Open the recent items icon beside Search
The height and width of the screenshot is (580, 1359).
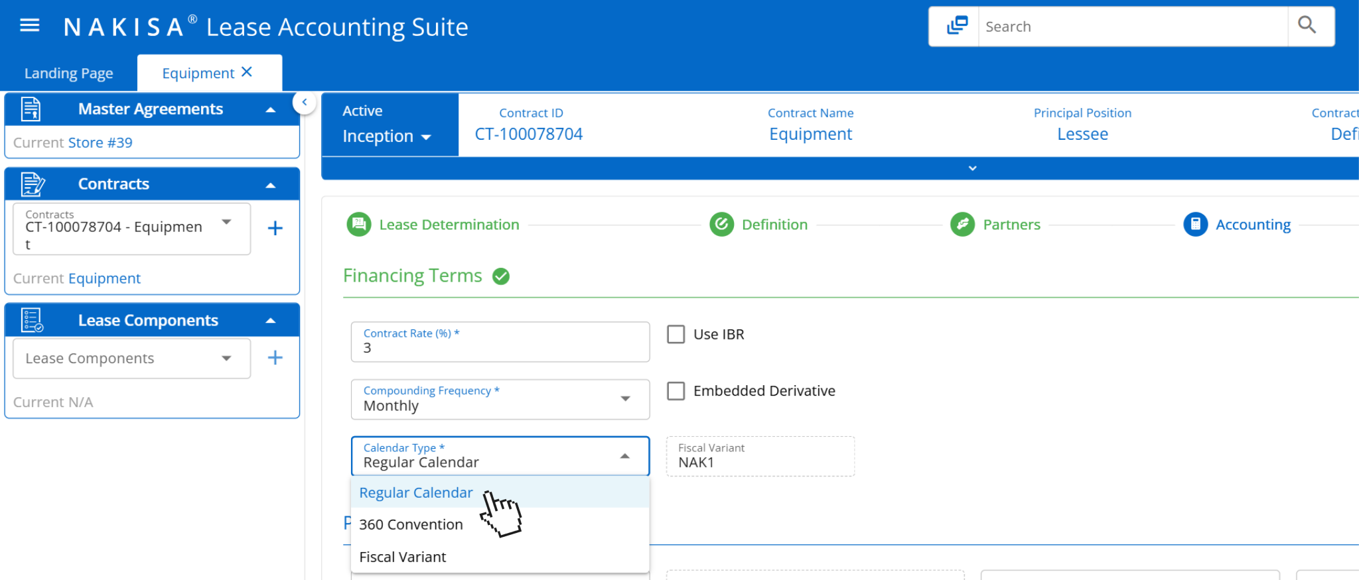[x=957, y=26]
